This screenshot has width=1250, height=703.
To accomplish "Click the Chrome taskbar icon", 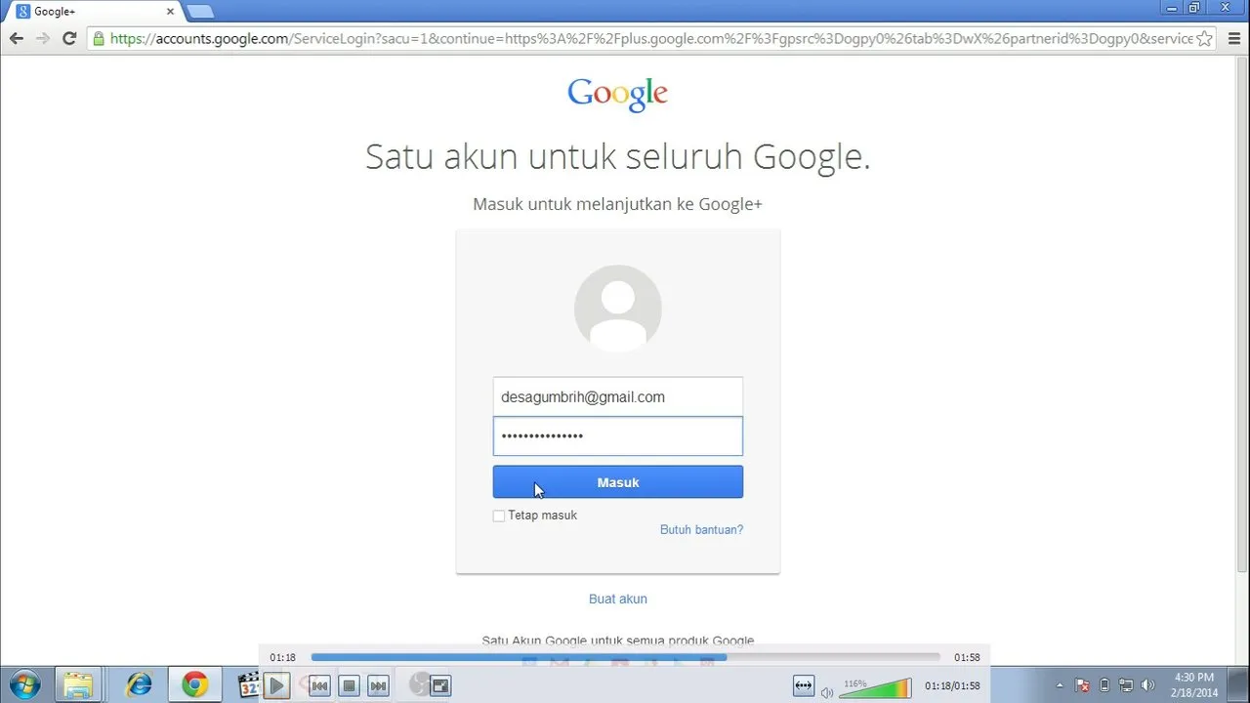I will click(195, 684).
